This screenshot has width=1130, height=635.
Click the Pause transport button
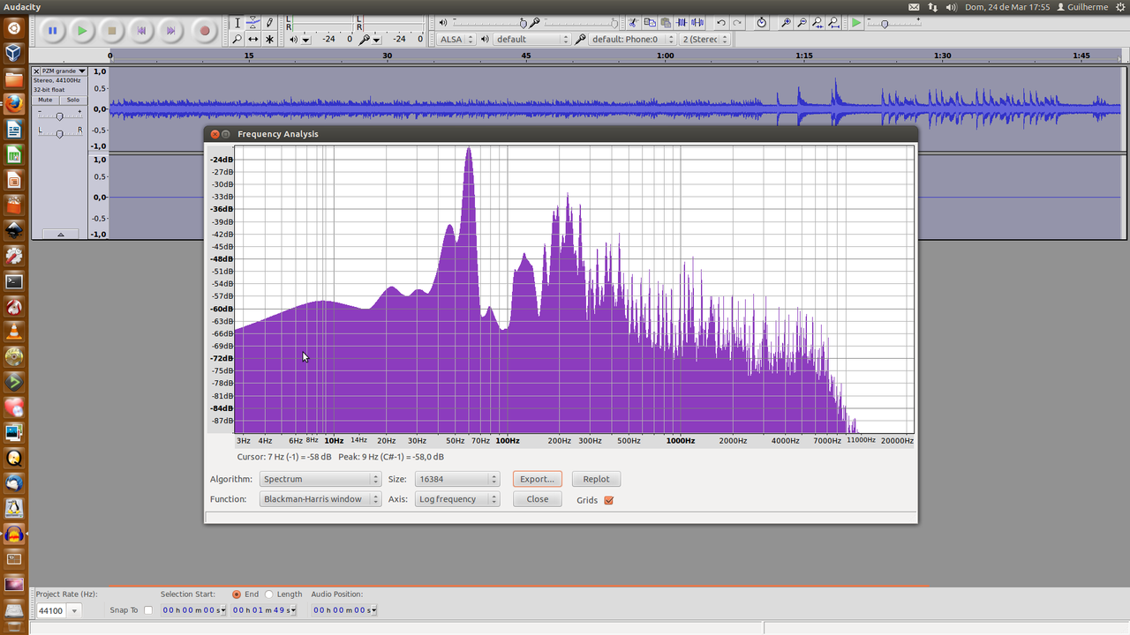[52, 31]
